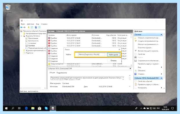
Task: Click the Найти search text field
Action: tap(91, 55)
